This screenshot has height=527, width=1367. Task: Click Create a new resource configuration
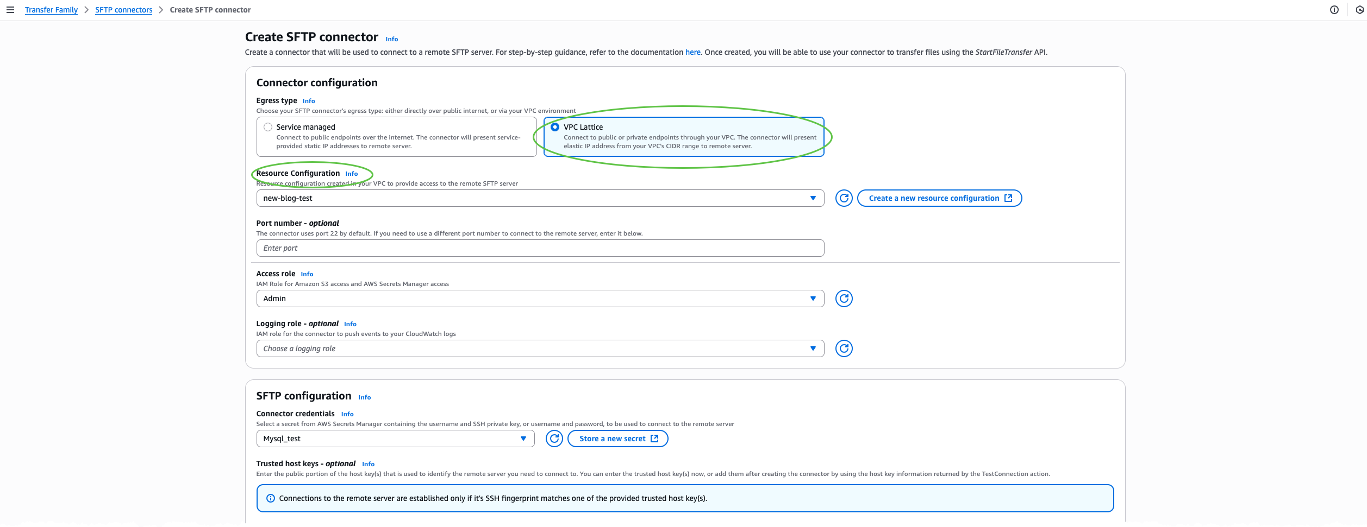939,198
